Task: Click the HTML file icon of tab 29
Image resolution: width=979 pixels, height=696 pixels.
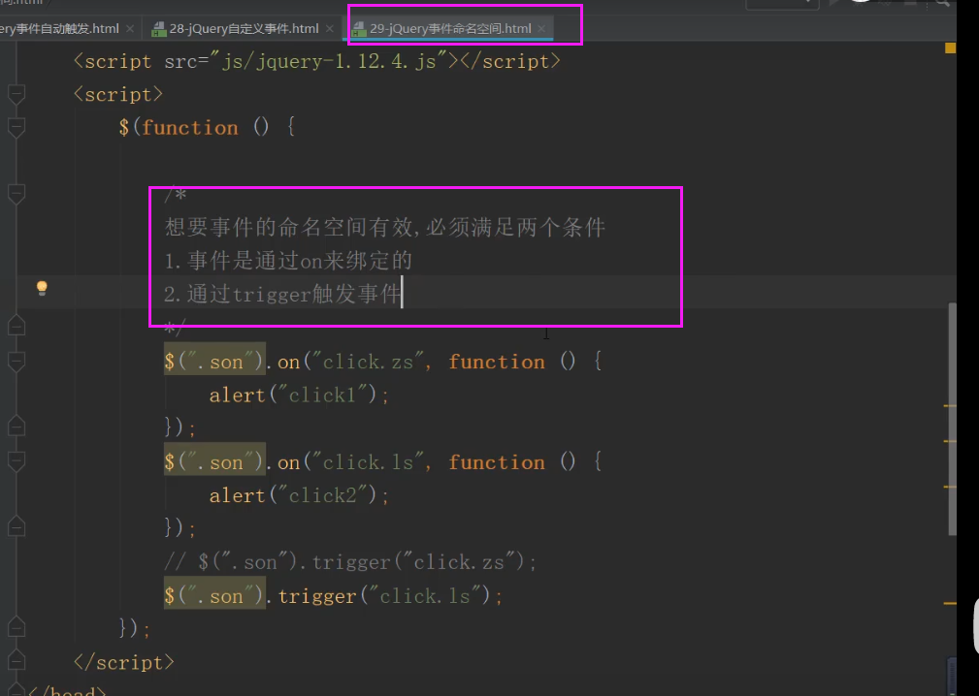Action: [359, 29]
